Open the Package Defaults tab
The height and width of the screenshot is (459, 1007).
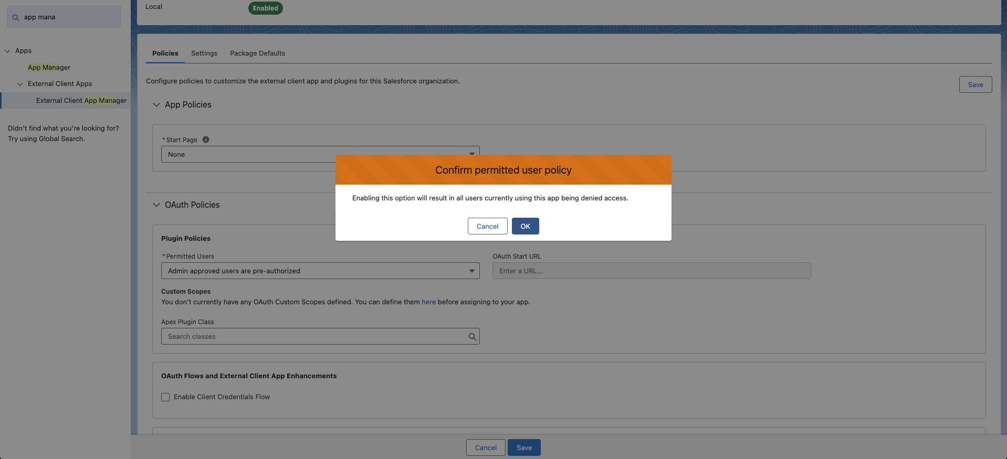257,53
